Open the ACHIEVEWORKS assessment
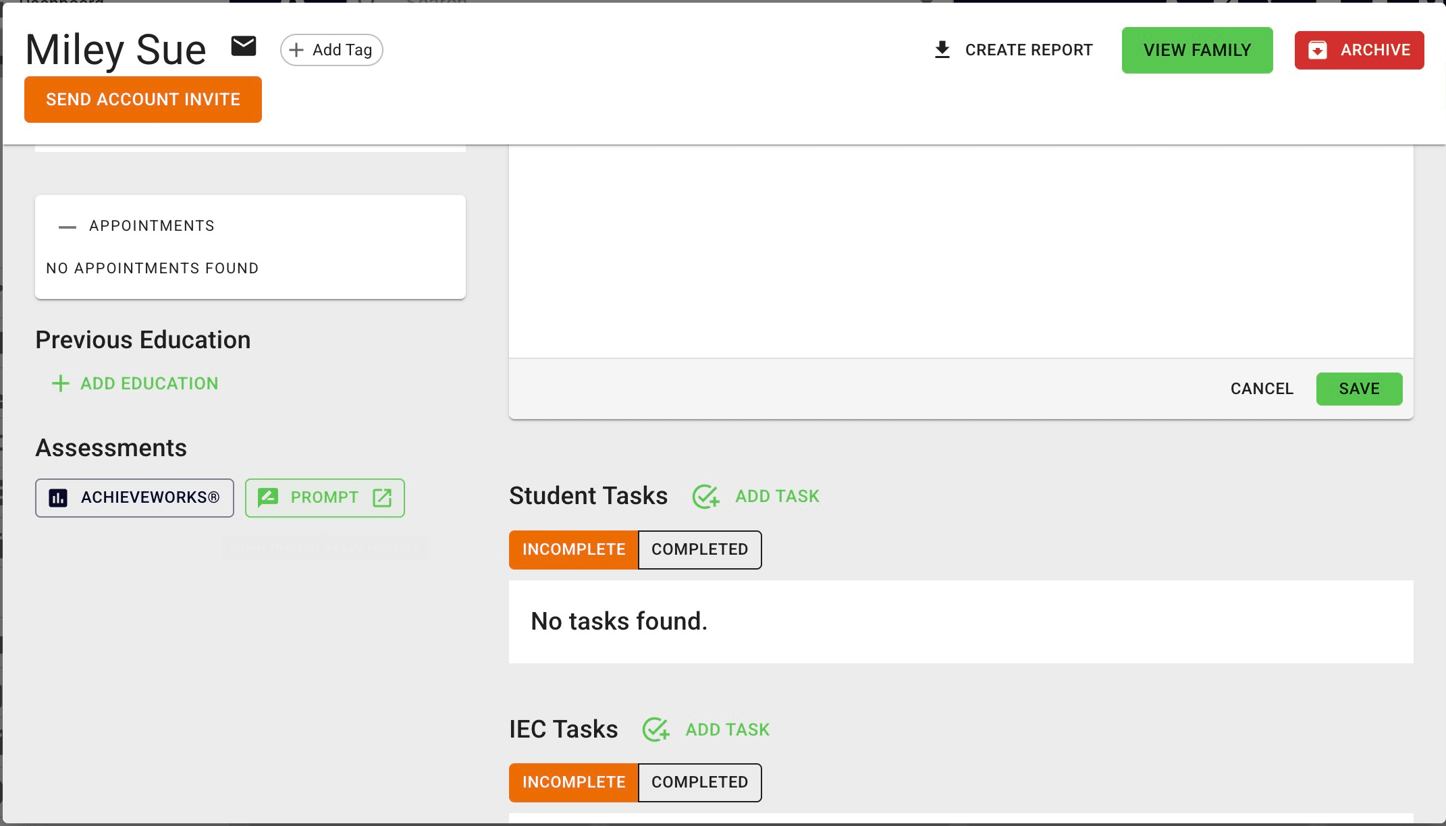Image resolution: width=1446 pixels, height=826 pixels. pyautogui.click(x=134, y=497)
